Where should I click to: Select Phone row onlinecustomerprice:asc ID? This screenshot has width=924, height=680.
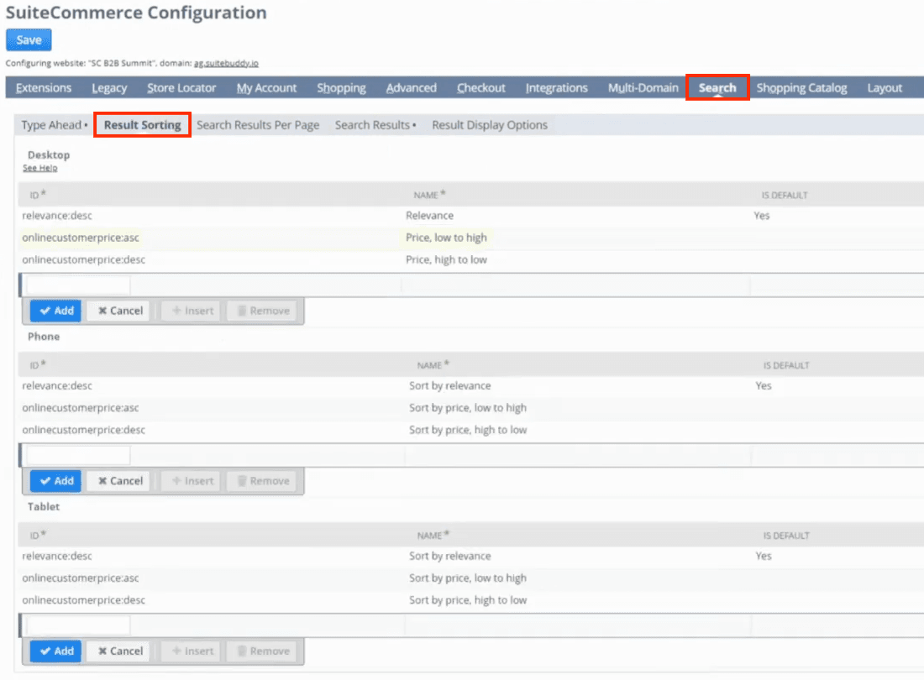pos(81,407)
